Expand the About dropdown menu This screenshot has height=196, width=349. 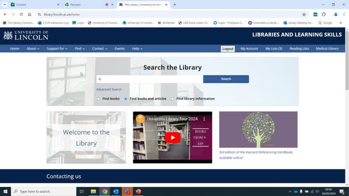point(33,49)
